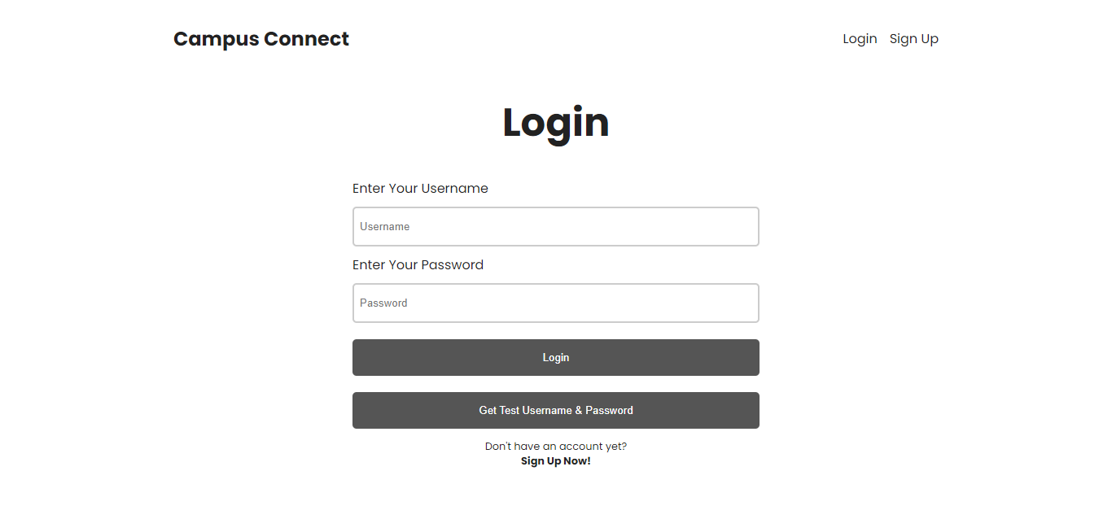Select the Username placeholder text box
Image resolution: width=1112 pixels, height=519 pixels.
point(556,226)
